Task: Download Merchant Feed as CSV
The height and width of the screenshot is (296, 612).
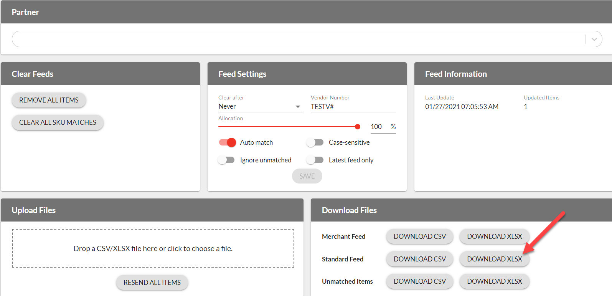Action: point(420,236)
